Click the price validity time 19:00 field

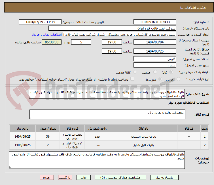[112, 51]
